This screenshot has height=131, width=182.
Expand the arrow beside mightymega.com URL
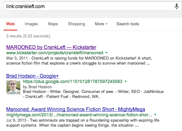[x=155, y=115]
